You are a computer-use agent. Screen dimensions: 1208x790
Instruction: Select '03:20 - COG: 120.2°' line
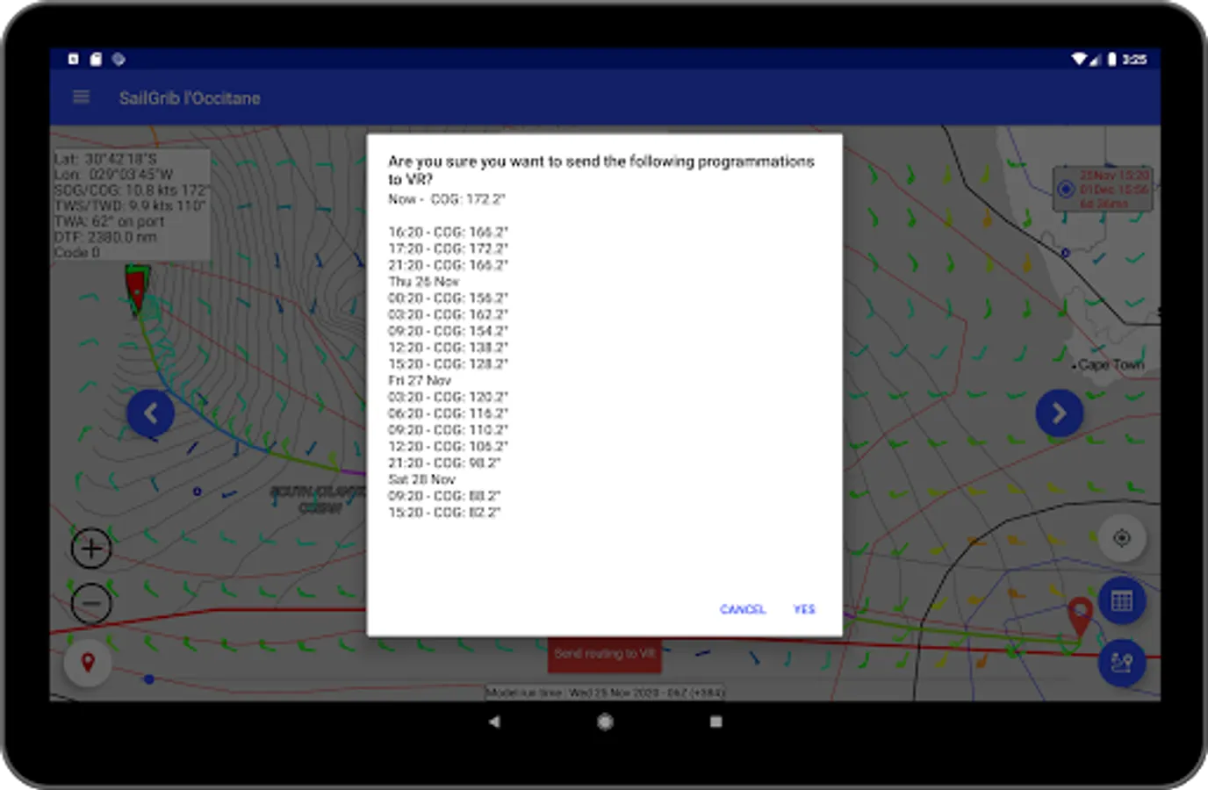click(x=448, y=397)
